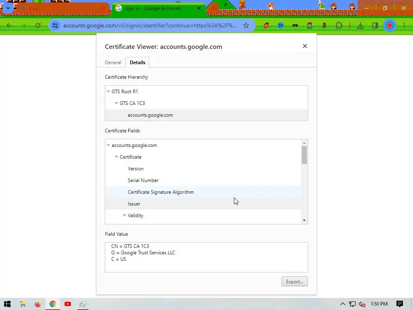413x310 pixels.
Task: Open the Chrome three-dot menu
Action: [404, 25]
